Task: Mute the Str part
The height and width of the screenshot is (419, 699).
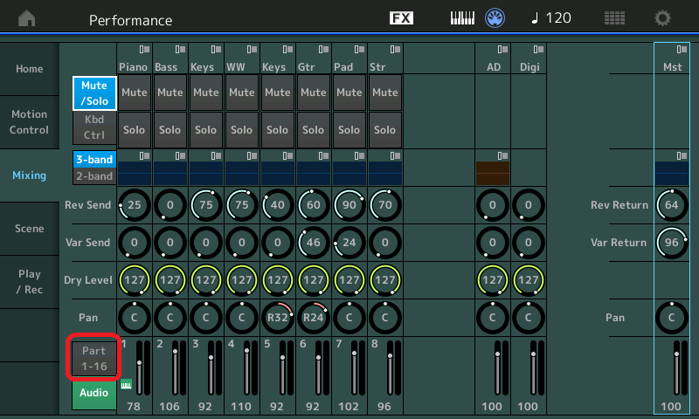Action: [x=384, y=93]
